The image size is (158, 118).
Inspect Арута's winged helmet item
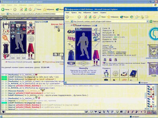pos(6,25)
